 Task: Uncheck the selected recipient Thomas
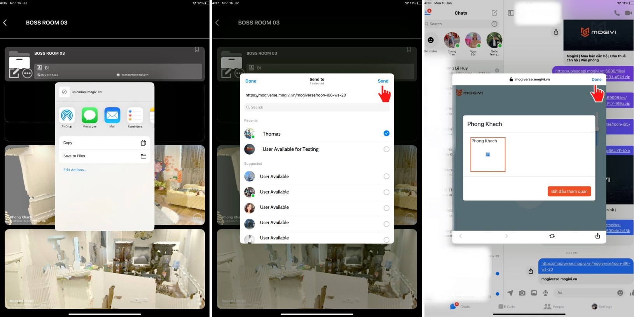coord(386,133)
